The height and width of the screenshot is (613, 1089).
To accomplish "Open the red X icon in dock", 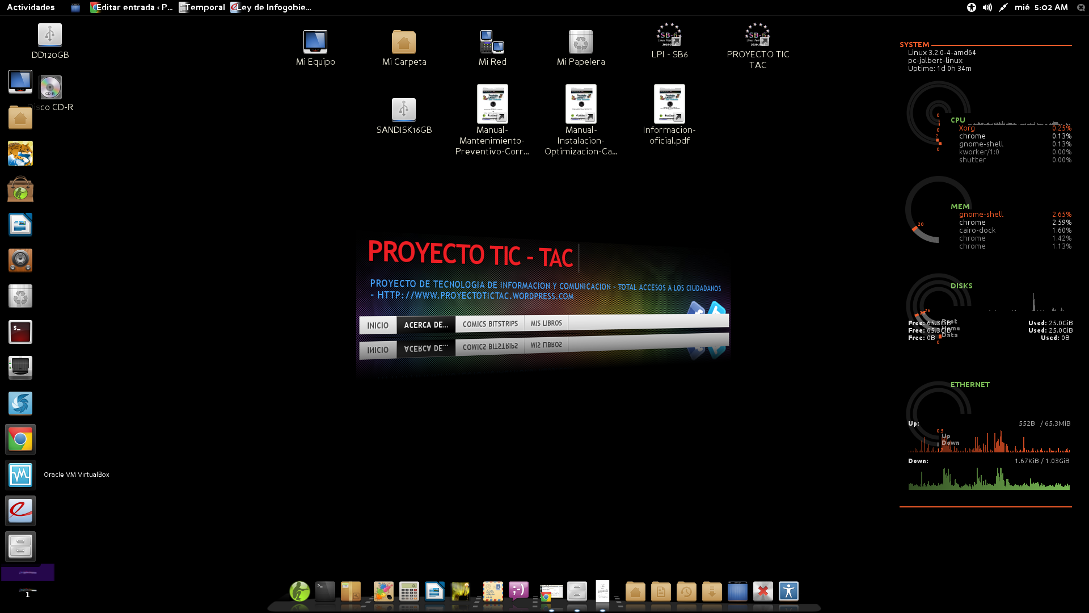I will coord(763,591).
